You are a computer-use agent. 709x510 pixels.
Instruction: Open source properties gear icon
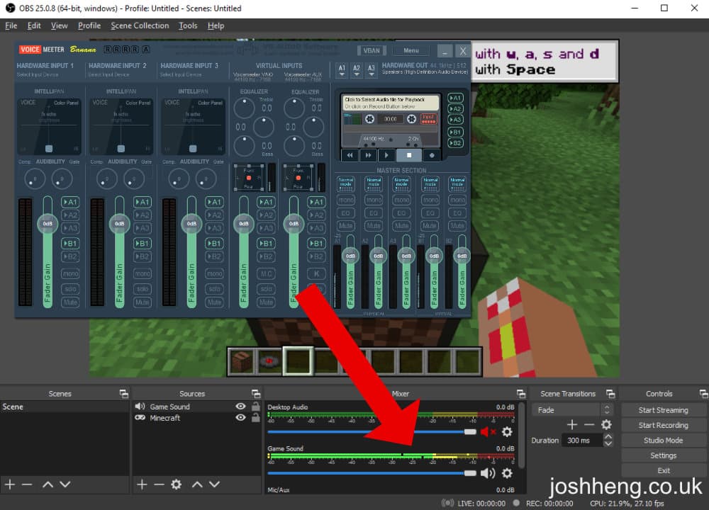[177, 484]
